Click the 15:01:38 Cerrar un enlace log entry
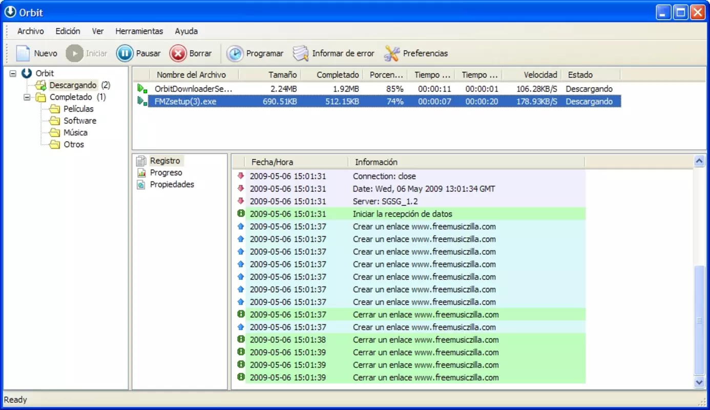Viewport: 710px width, 410px height. tap(410, 339)
